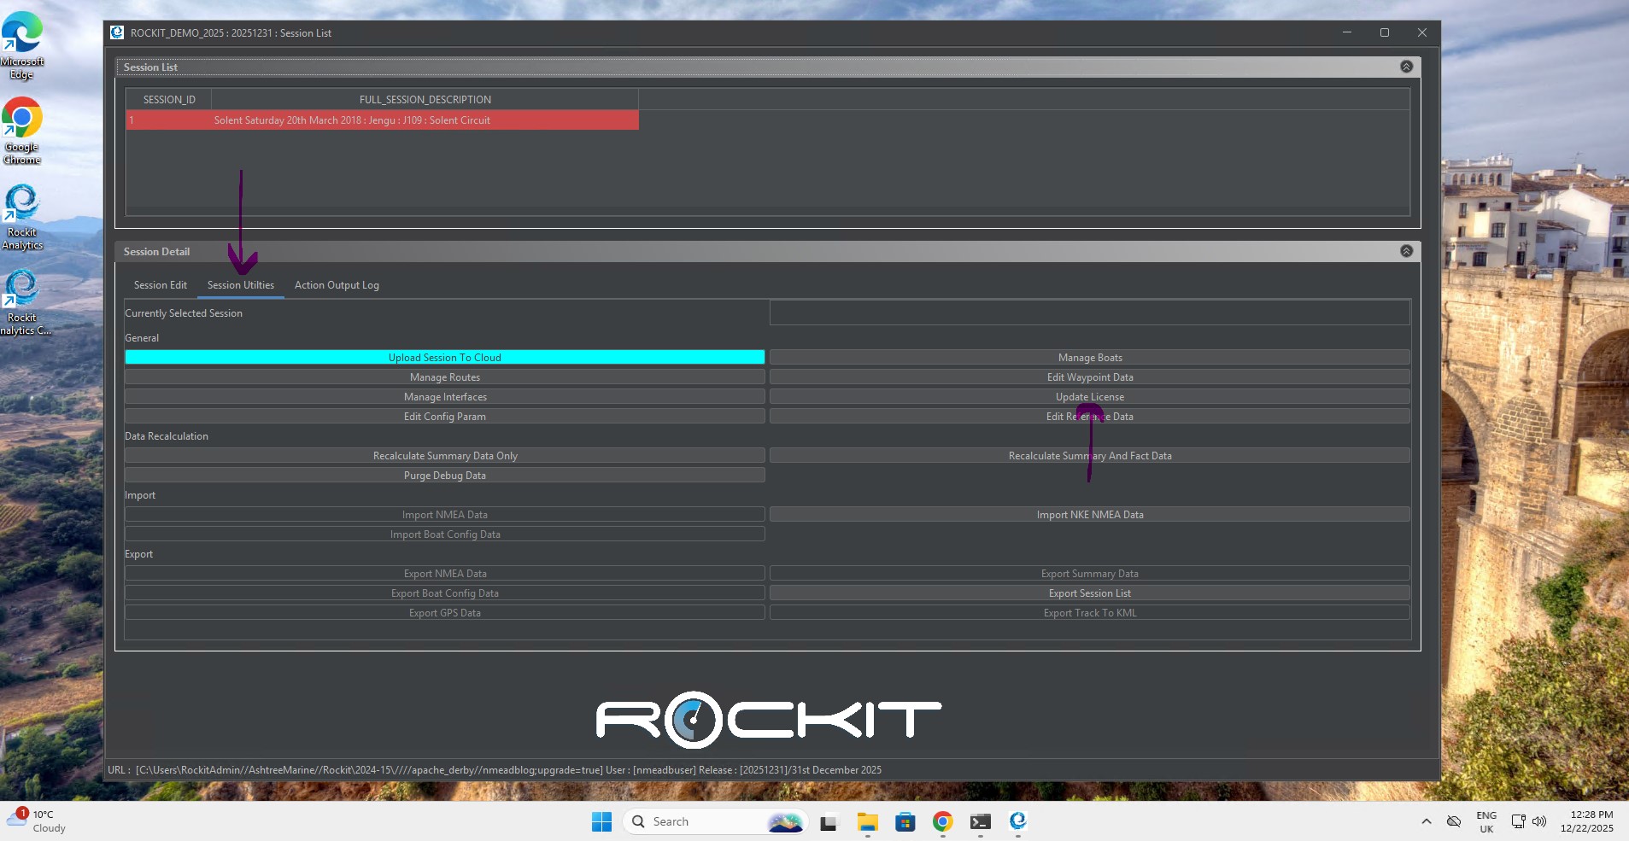Viewport: 1629px width, 841px height.
Task: Click Rockit app icon in taskbar
Action: coord(1017,821)
